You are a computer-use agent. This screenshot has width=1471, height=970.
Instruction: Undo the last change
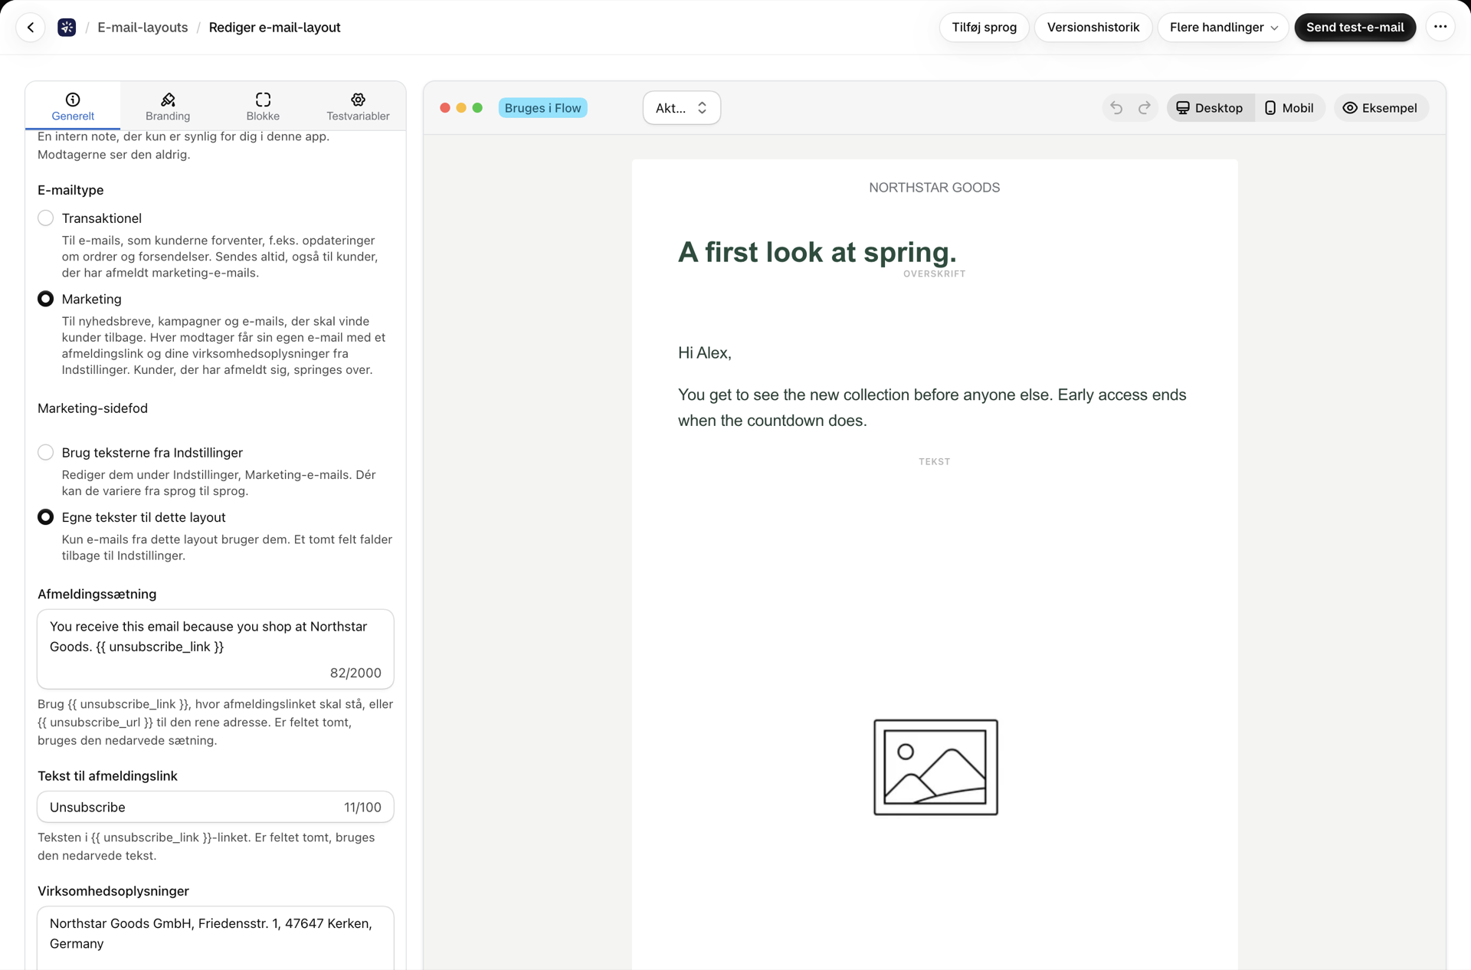coord(1116,108)
